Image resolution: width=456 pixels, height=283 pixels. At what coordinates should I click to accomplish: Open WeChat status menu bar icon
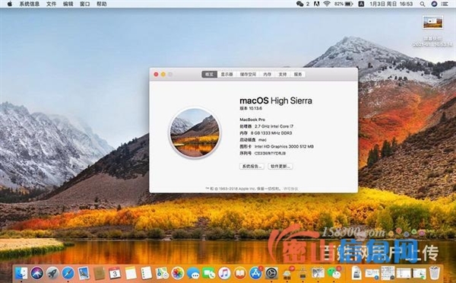(x=299, y=4)
